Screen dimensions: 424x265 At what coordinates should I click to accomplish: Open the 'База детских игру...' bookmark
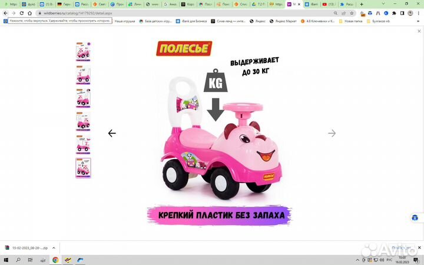[x=155, y=21]
